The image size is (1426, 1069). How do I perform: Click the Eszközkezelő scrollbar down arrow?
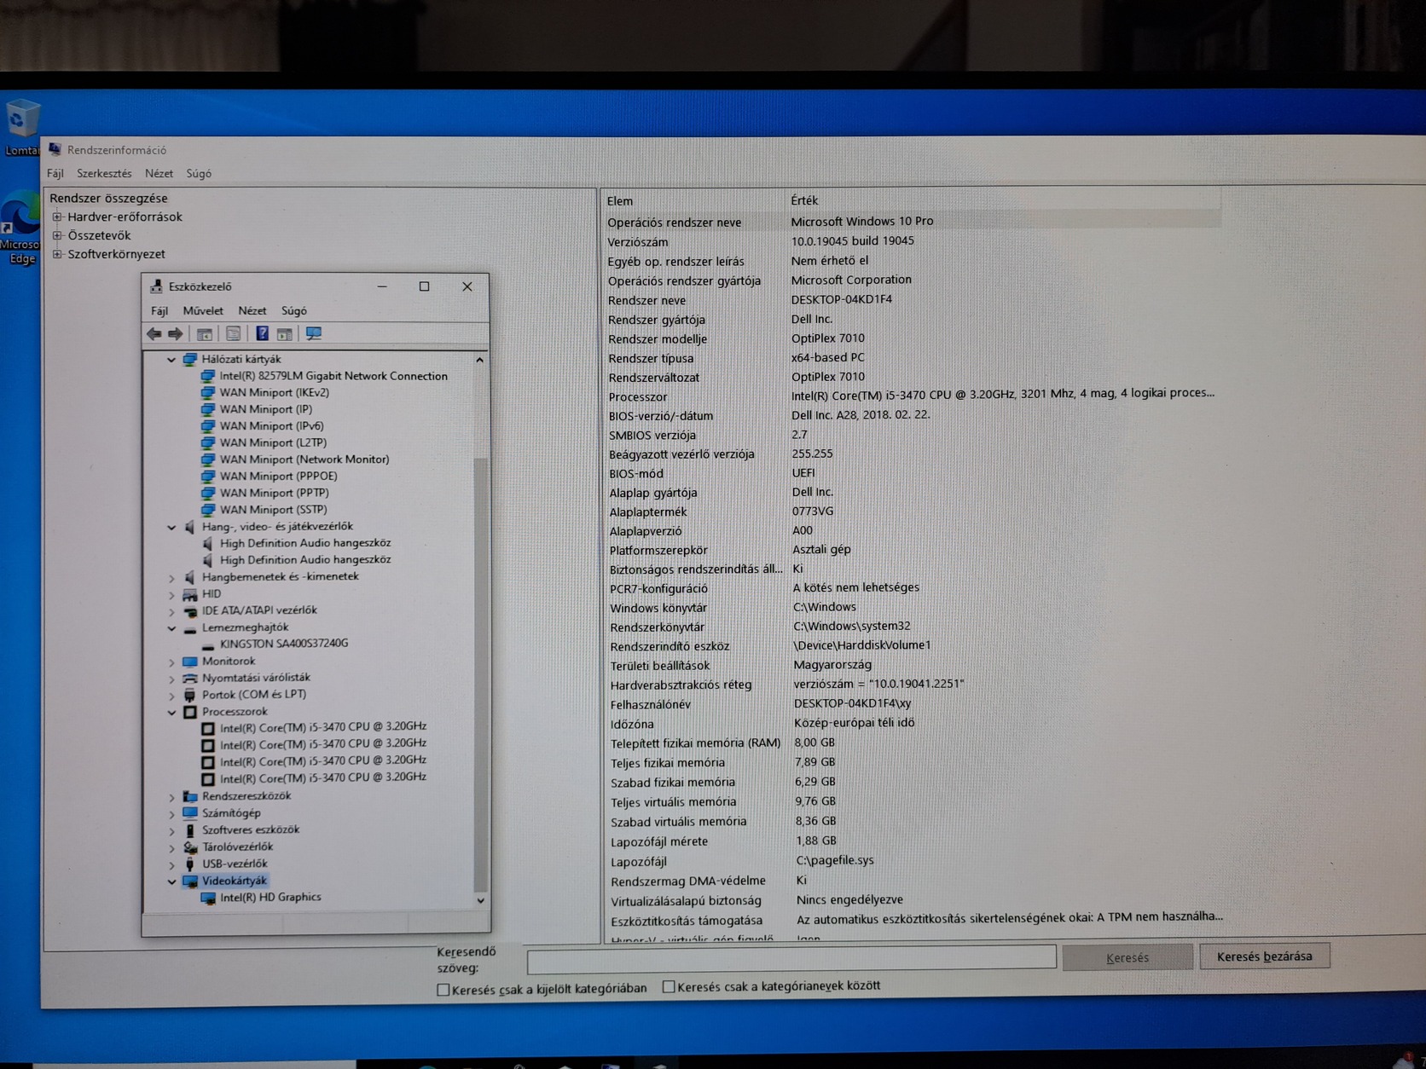[x=480, y=900]
